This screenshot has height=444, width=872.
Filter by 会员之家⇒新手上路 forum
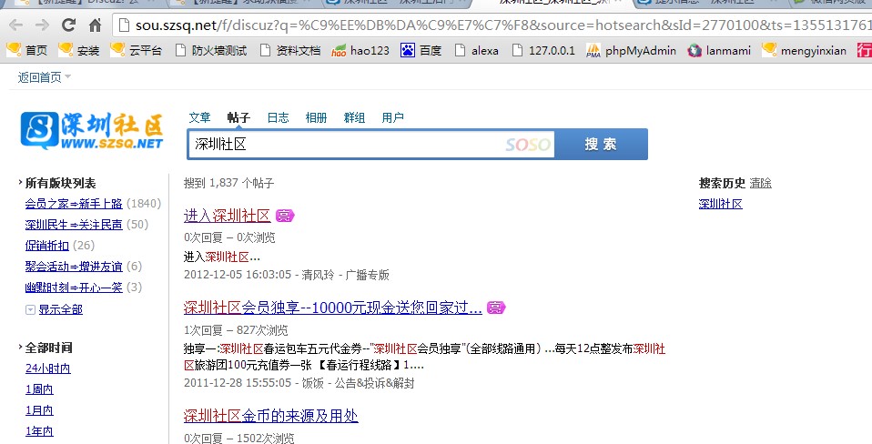point(74,204)
